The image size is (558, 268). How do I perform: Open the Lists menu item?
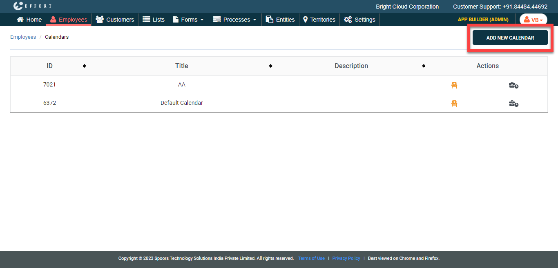tap(154, 20)
